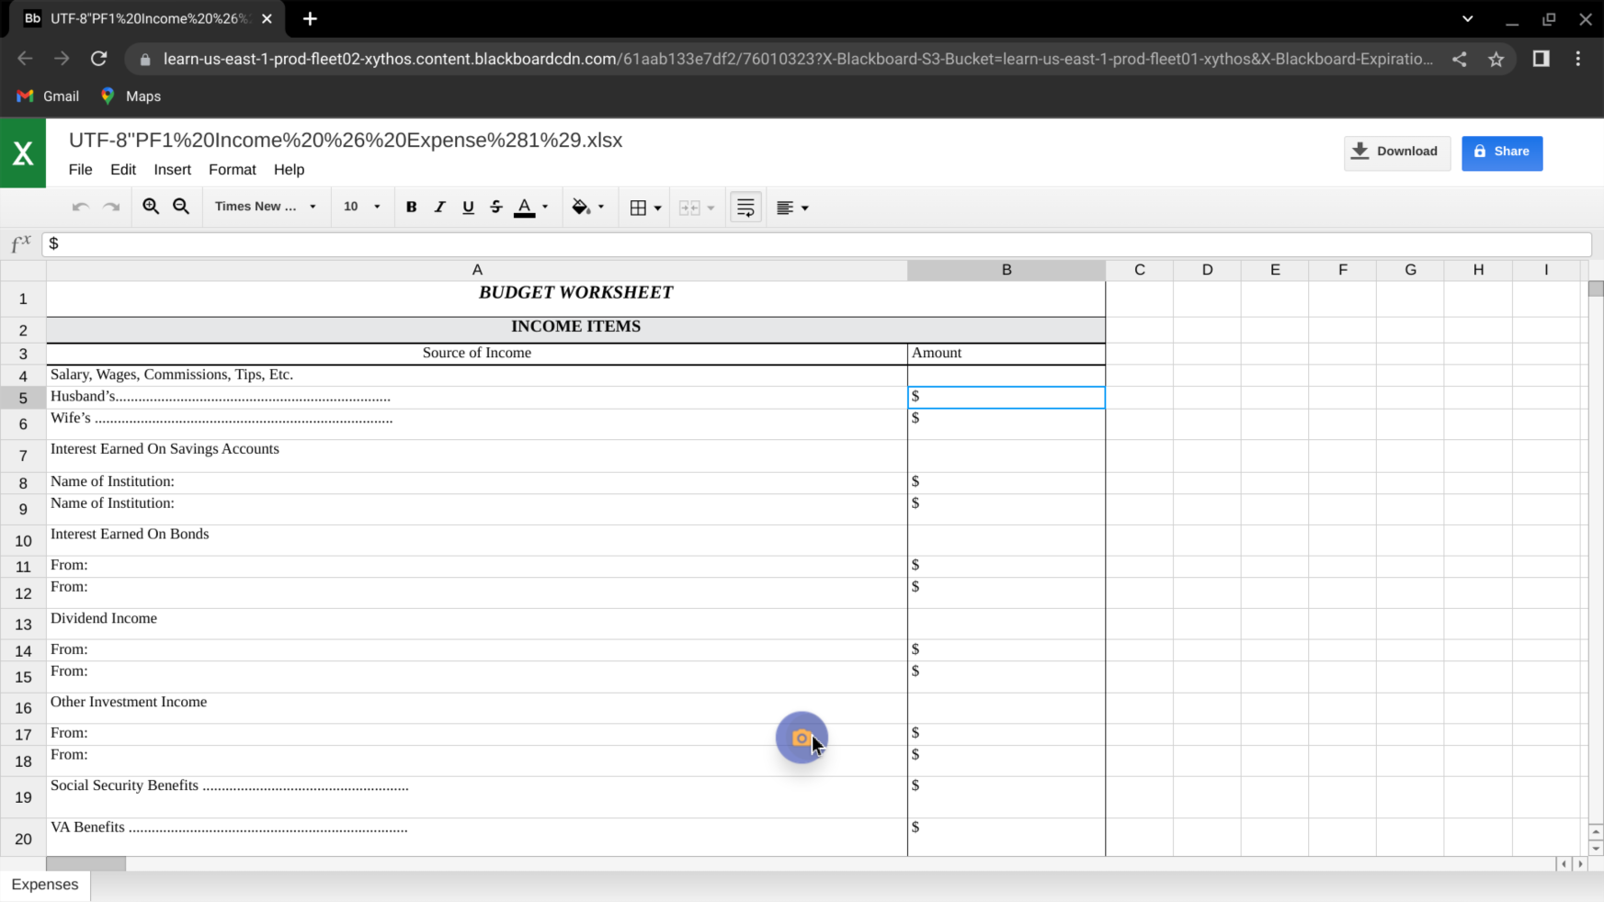This screenshot has width=1604, height=902.
Task: Click the Download button
Action: (1397, 152)
